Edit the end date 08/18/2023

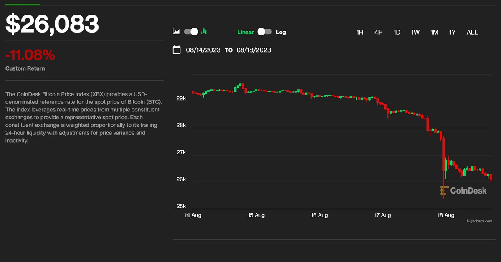pyautogui.click(x=253, y=50)
